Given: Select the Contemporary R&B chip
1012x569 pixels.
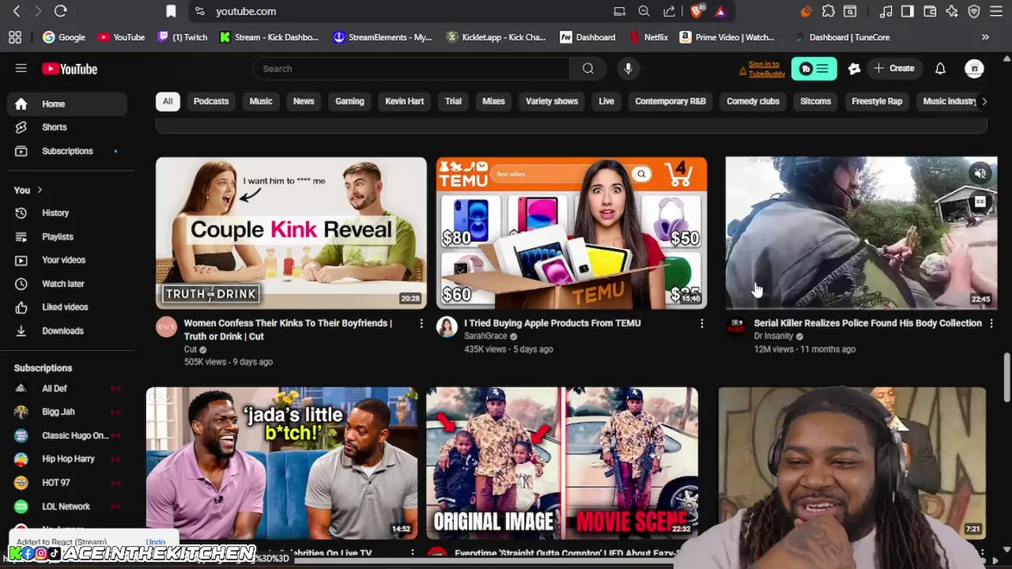Looking at the screenshot, I should tap(670, 101).
